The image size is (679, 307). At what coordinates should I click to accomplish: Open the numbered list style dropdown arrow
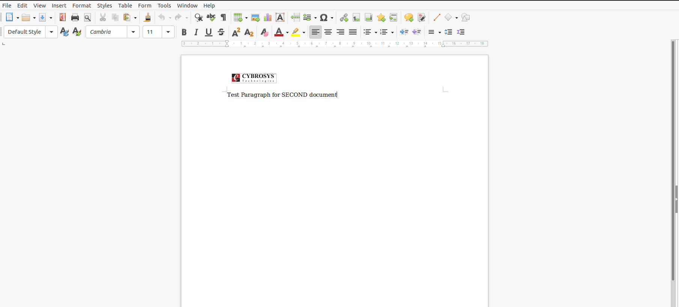point(392,33)
